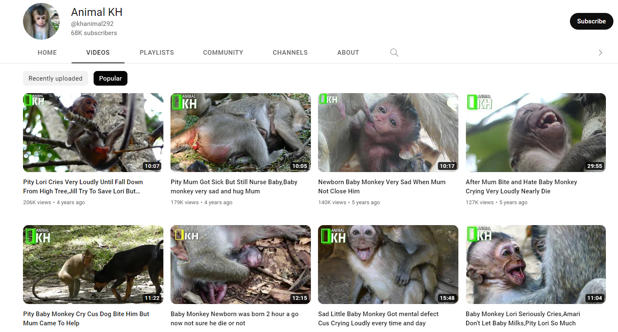Screen dimensions: 618x332
Task: Open the 29:55 video thumbnail
Action: pos(536,132)
